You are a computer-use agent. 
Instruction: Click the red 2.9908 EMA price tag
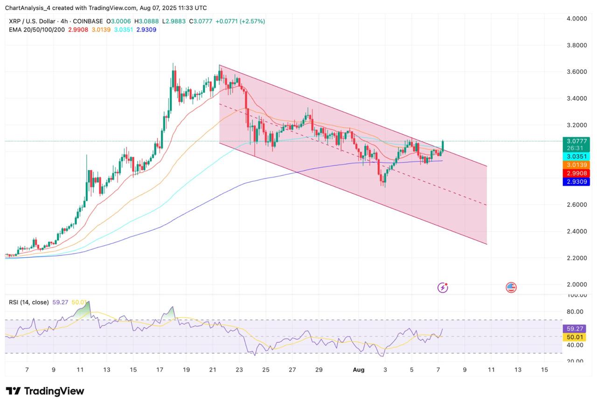(576, 173)
